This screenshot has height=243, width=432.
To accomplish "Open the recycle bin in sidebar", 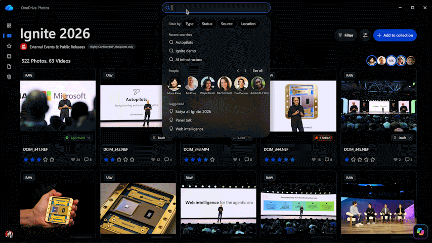I will (x=9, y=76).
